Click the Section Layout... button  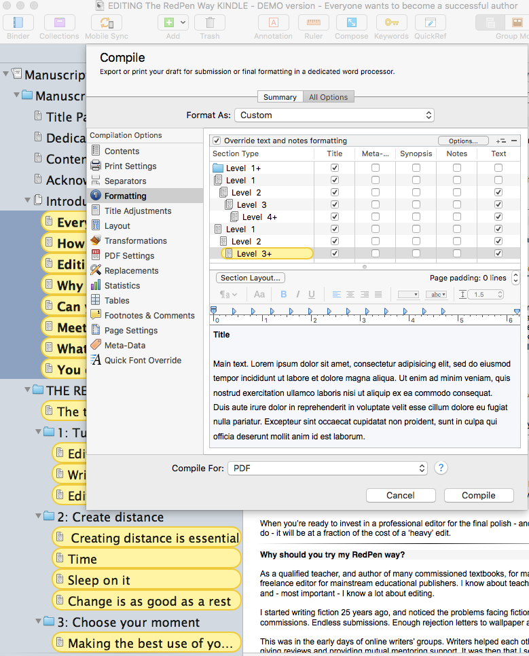[251, 278]
